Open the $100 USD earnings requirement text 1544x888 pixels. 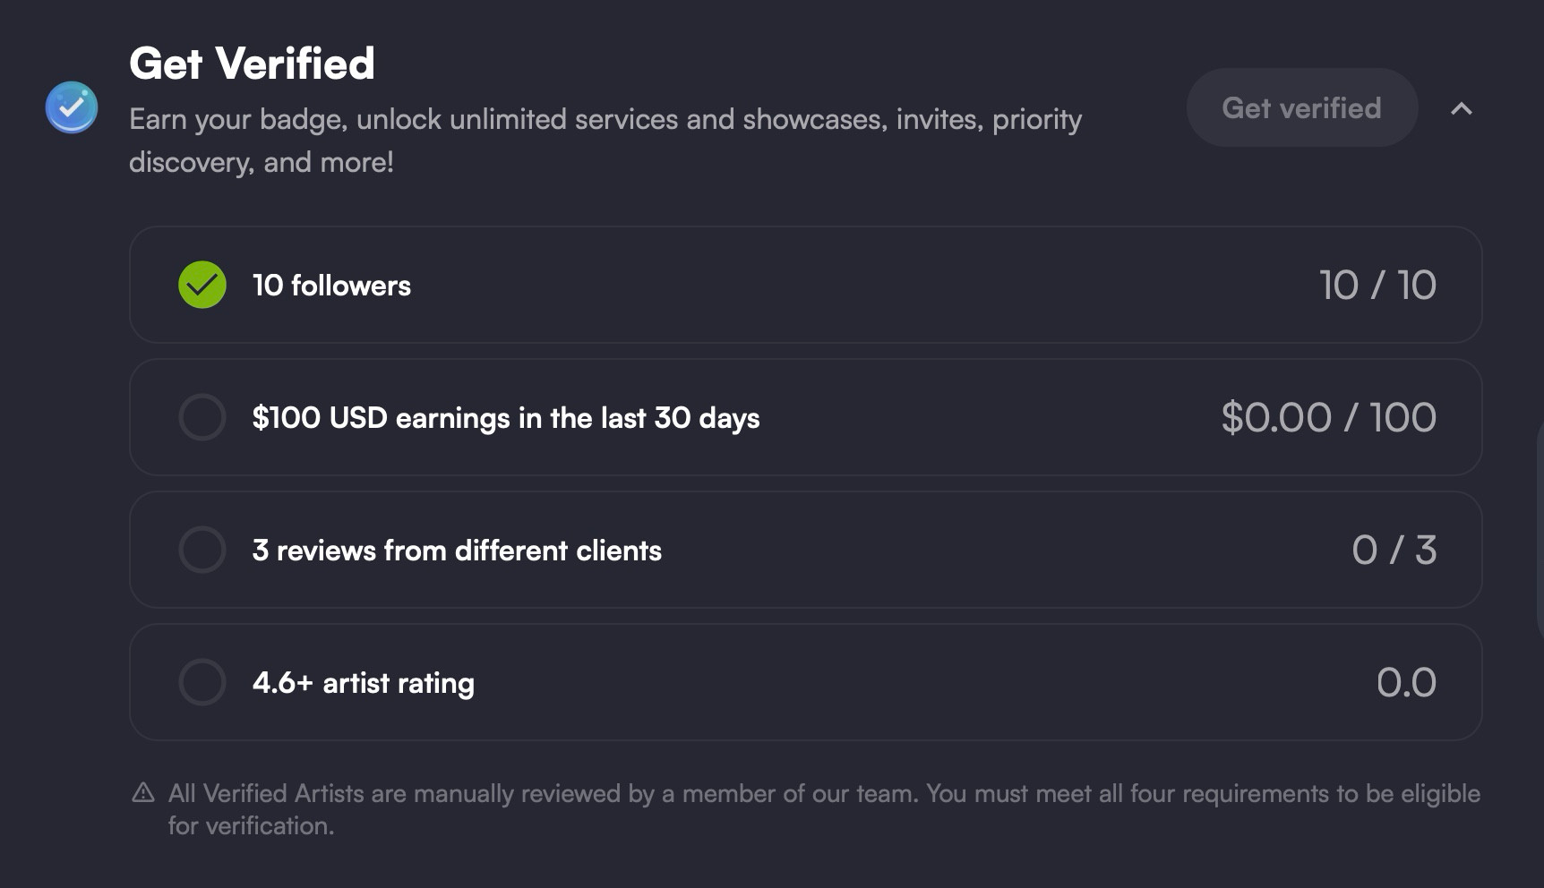point(506,418)
